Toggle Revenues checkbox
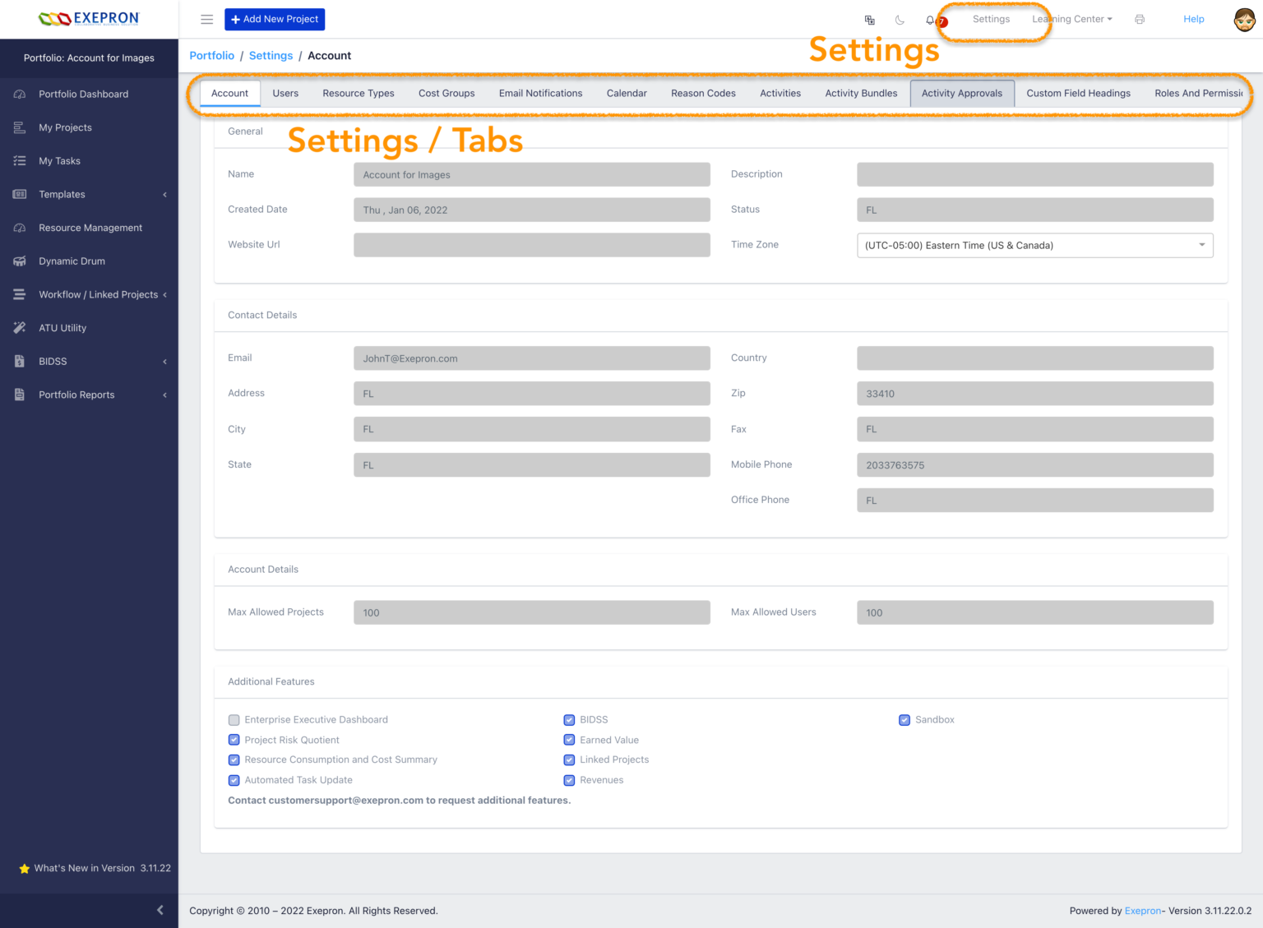This screenshot has width=1263, height=928. coord(569,780)
